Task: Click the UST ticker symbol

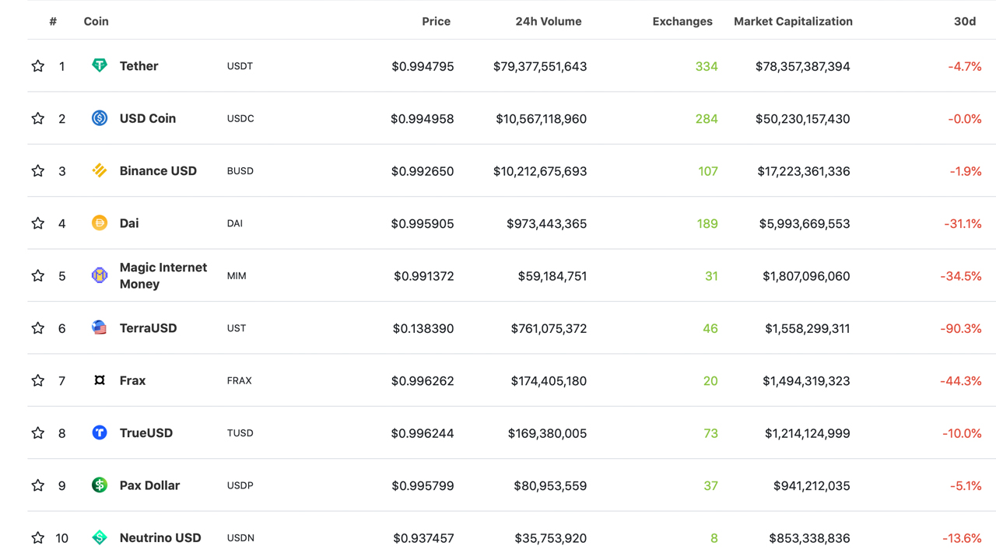Action: 237,328
